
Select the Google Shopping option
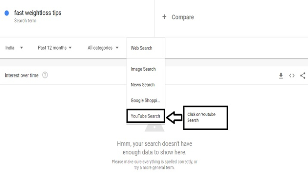coord(145,100)
